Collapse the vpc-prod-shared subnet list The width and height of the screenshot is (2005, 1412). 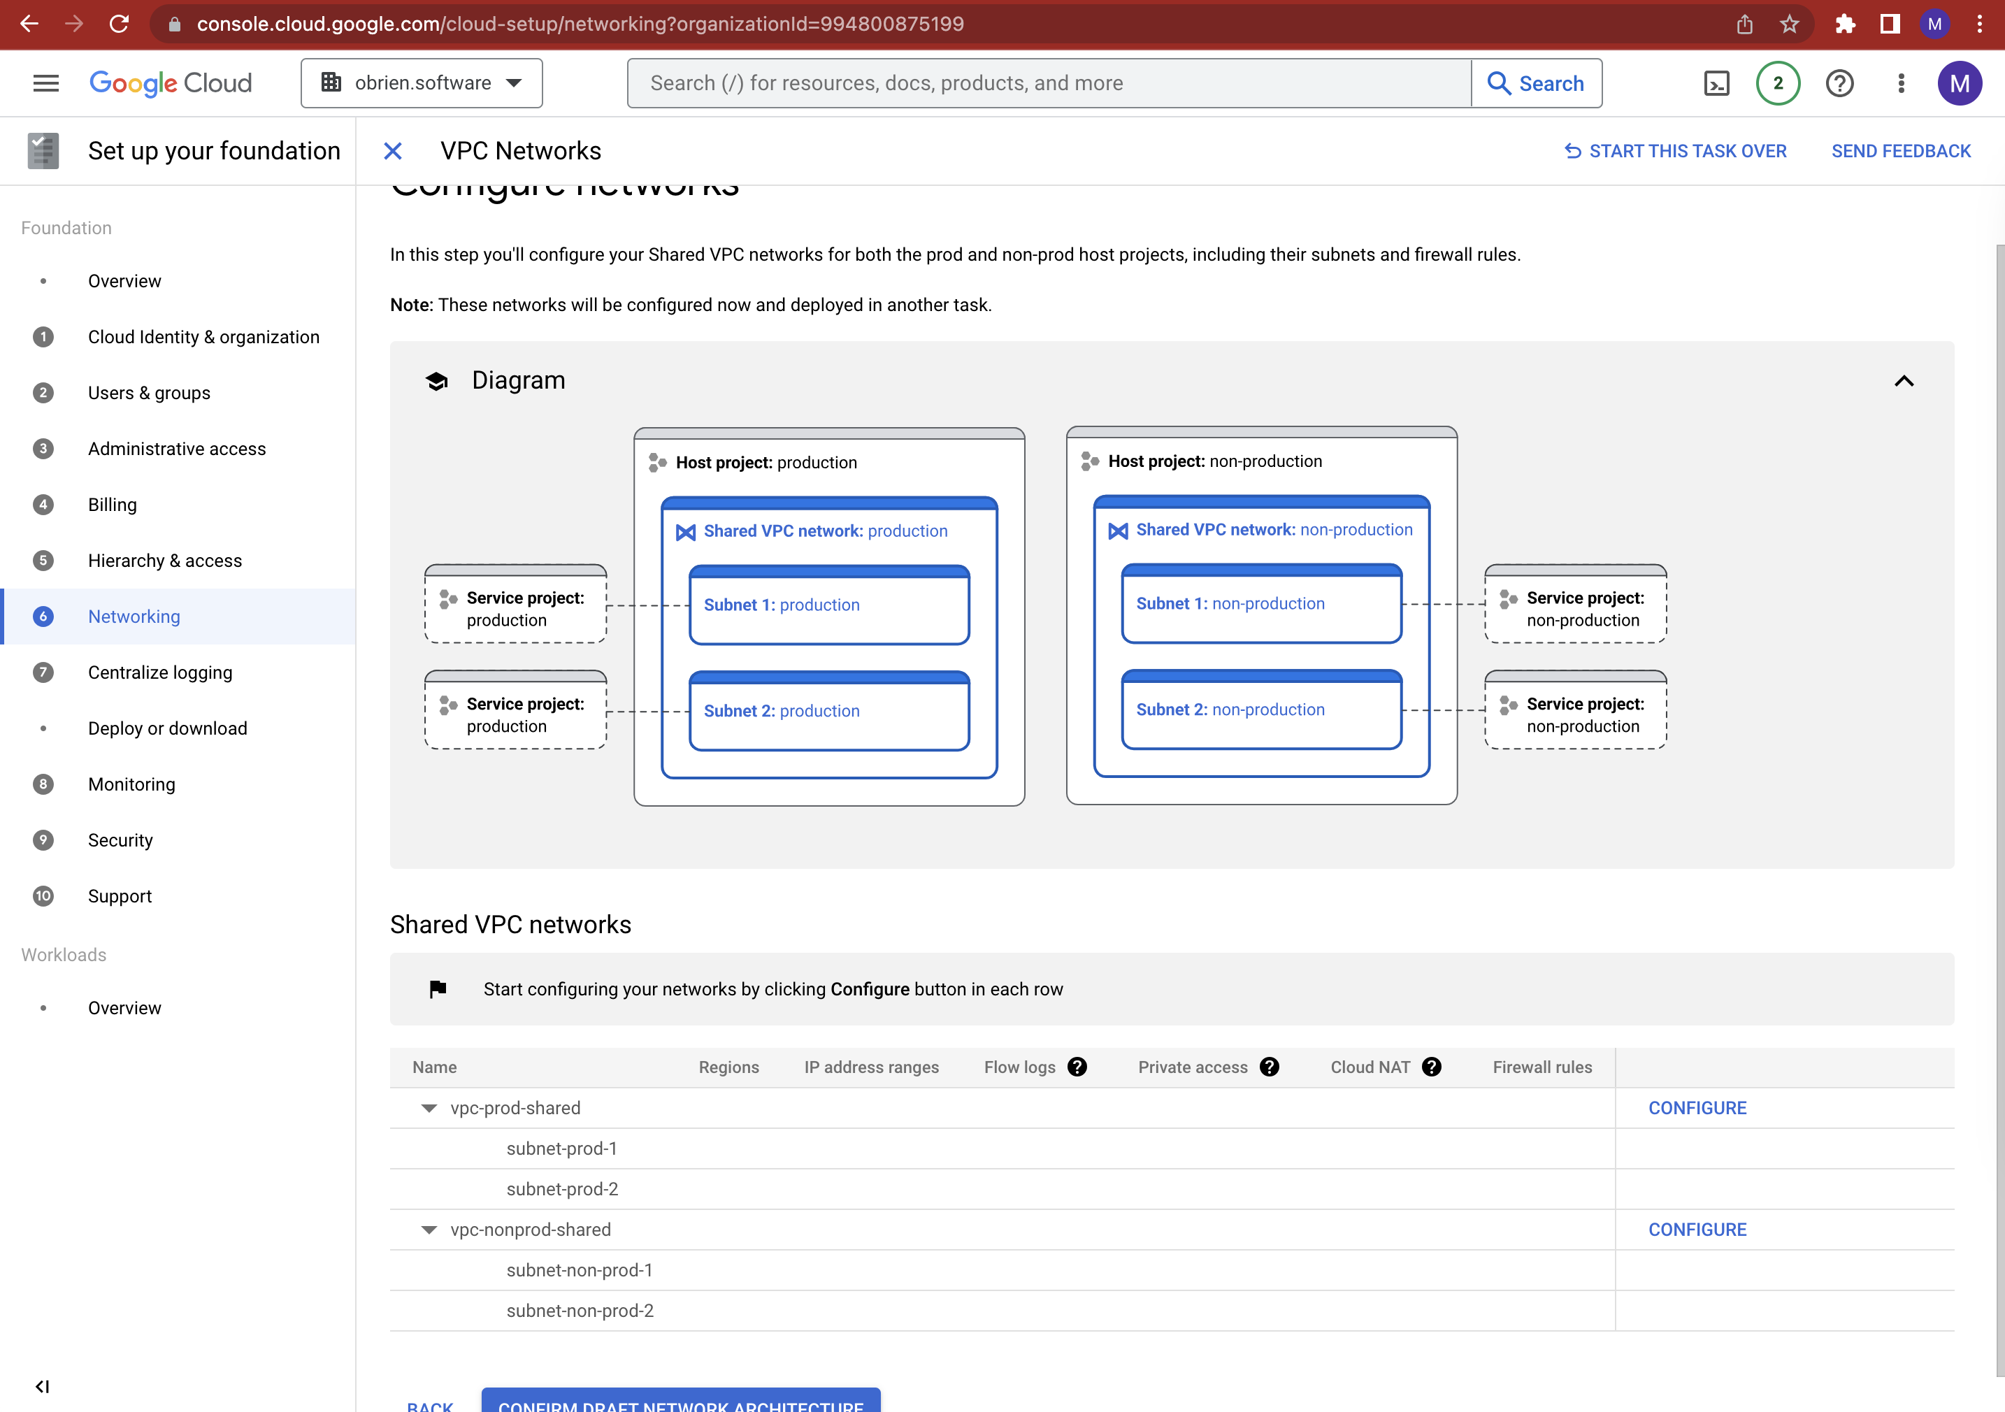(429, 1108)
